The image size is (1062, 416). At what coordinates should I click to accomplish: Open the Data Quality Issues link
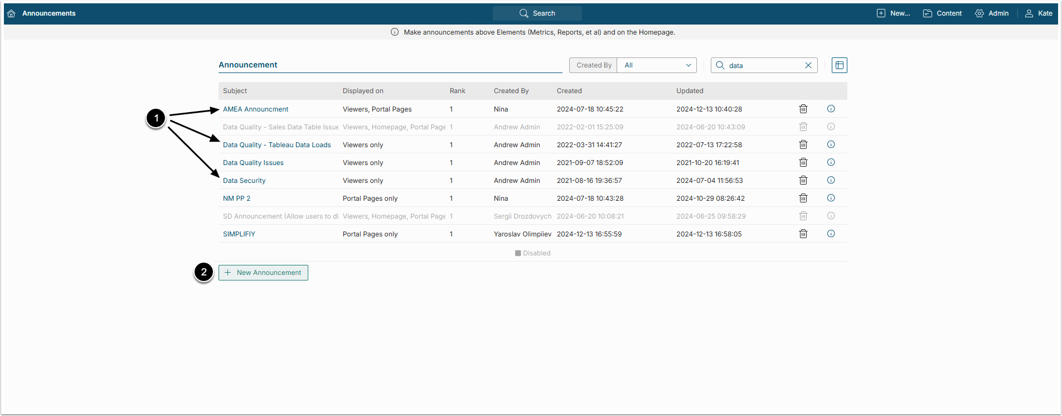253,163
